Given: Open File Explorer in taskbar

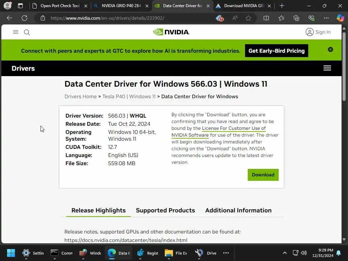Looking at the screenshot, I should pos(176,253).
